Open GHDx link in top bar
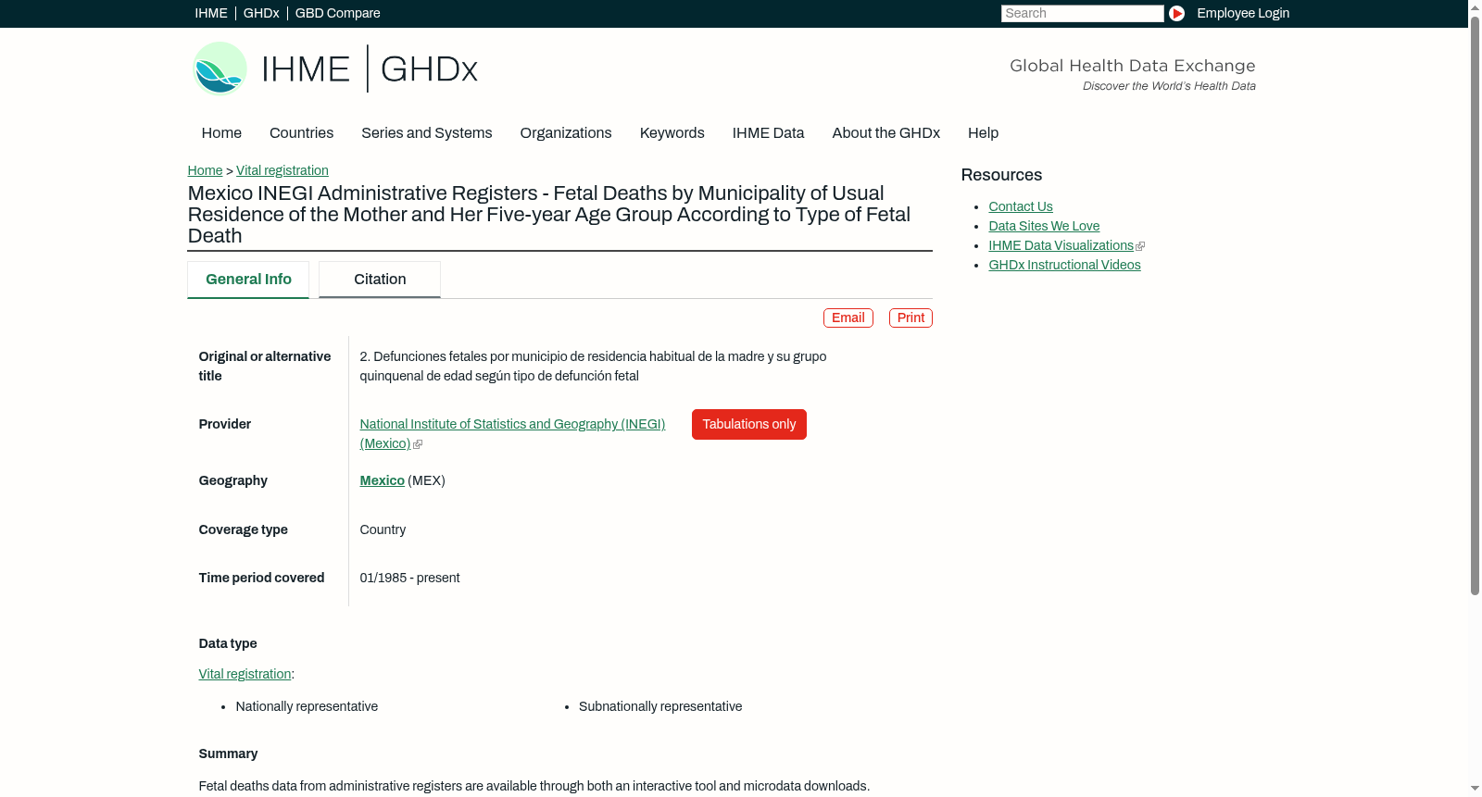The image size is (1482, 797). coord(261,13)
